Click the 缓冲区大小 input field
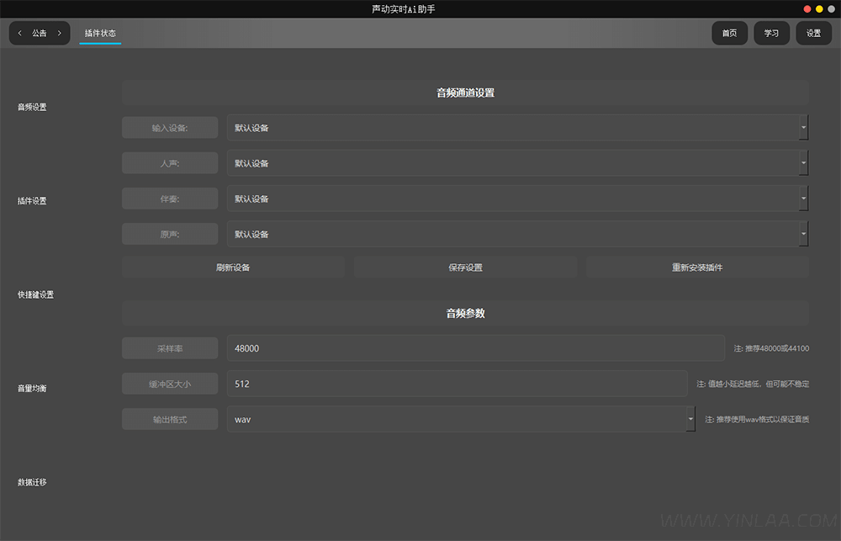Image resolution: width=841 pixels, height=541 pixels. (x=457, y=384)
